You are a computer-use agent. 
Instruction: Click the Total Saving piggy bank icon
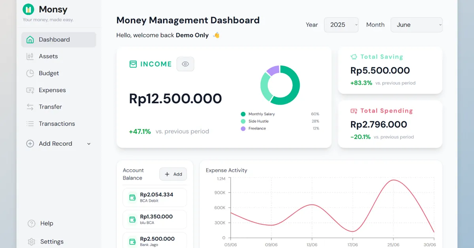pos(354,57)
